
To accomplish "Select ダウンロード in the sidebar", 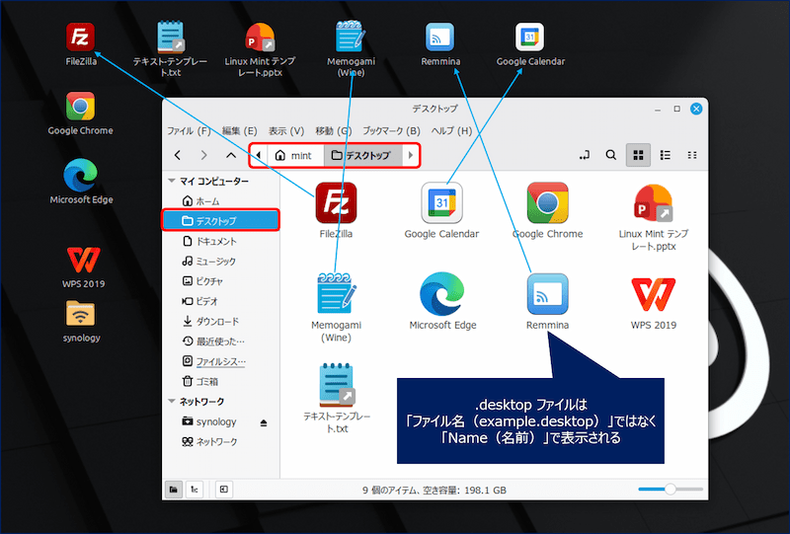I will coord(214,321).
